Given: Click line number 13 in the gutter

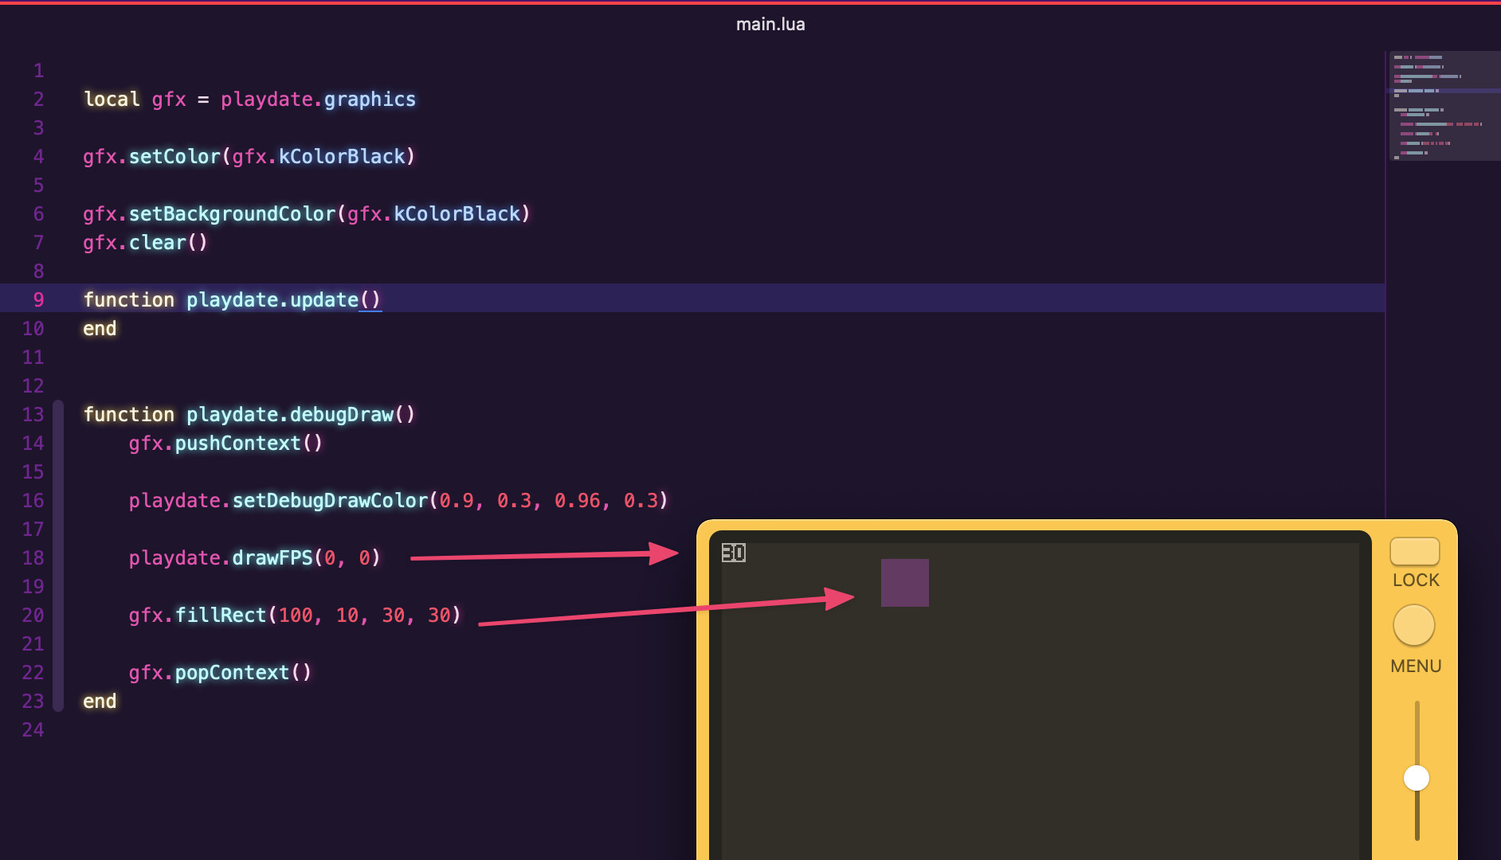Looking at the screenshot, I should [33, 415].
